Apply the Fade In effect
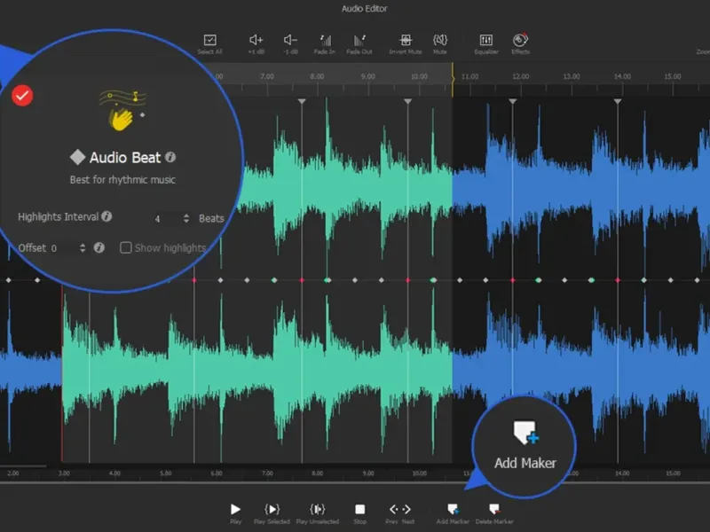Viewport: 710px width, 532px height. tap(325, 40)
